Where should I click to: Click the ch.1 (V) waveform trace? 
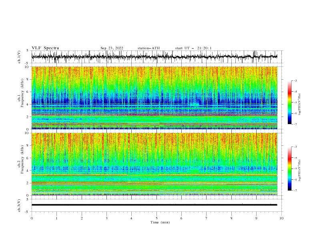pyautogui.click(x=154, y=57)
